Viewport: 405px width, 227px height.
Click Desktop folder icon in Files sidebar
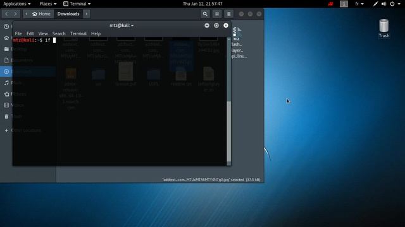tap(6, 49)
